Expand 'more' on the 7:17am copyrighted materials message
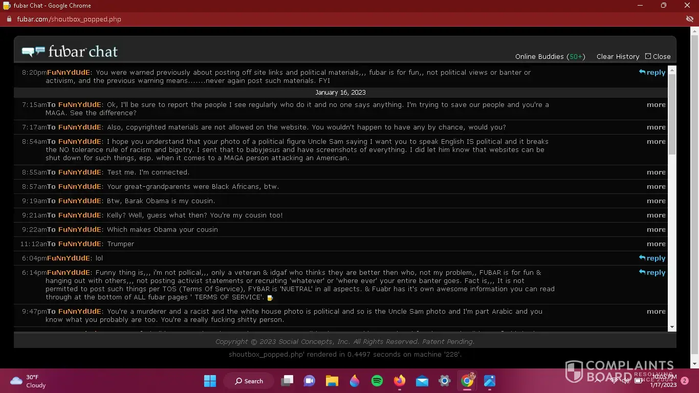This screenshot has width=699, height=393. 656,127
